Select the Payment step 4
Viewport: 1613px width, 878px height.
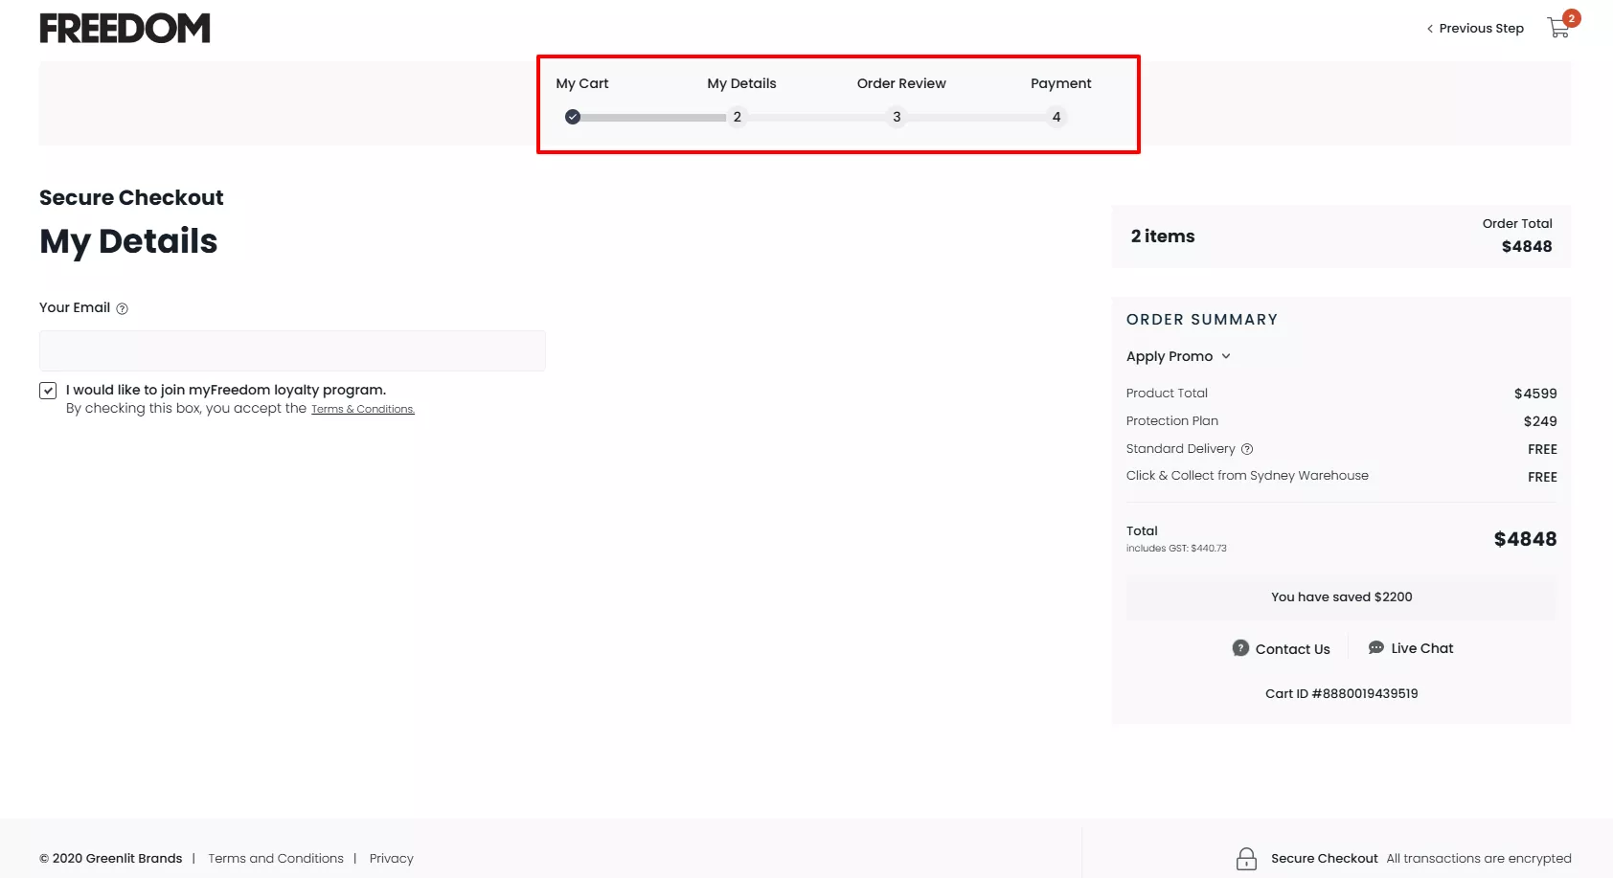[1056, 117]
